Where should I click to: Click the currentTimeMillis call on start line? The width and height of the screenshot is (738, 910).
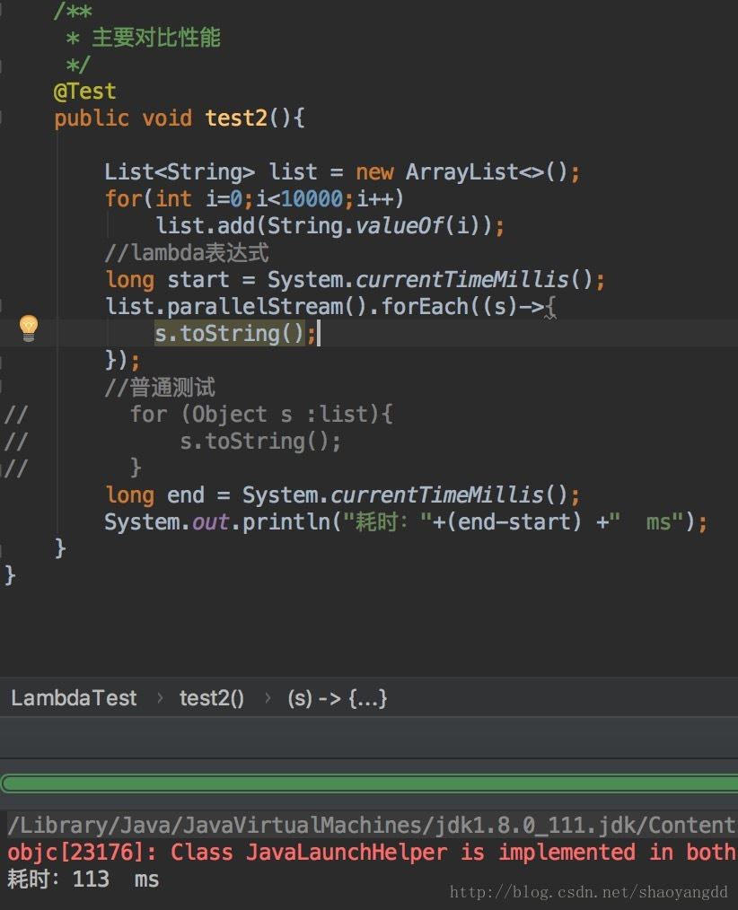pos(461,280)
